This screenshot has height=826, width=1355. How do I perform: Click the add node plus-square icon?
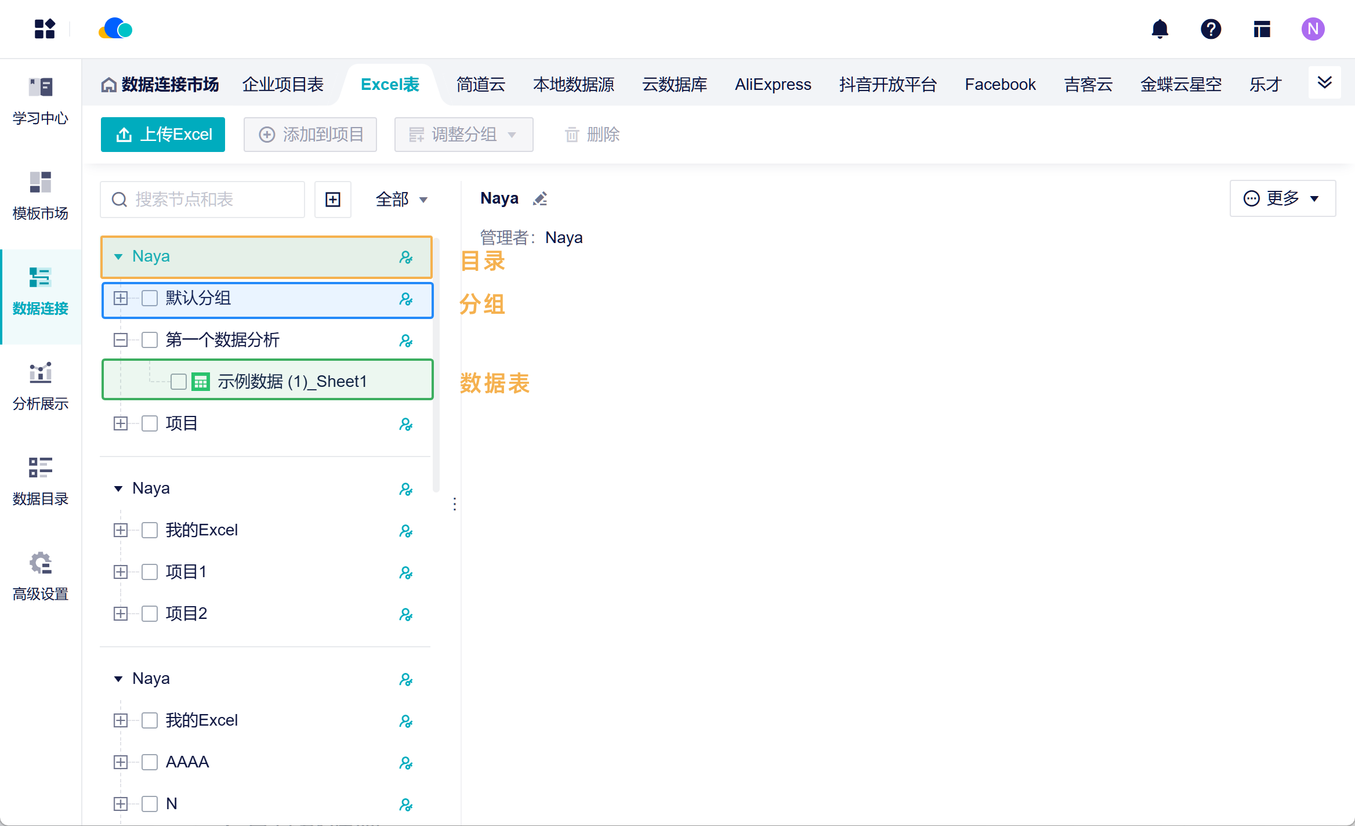333,200
